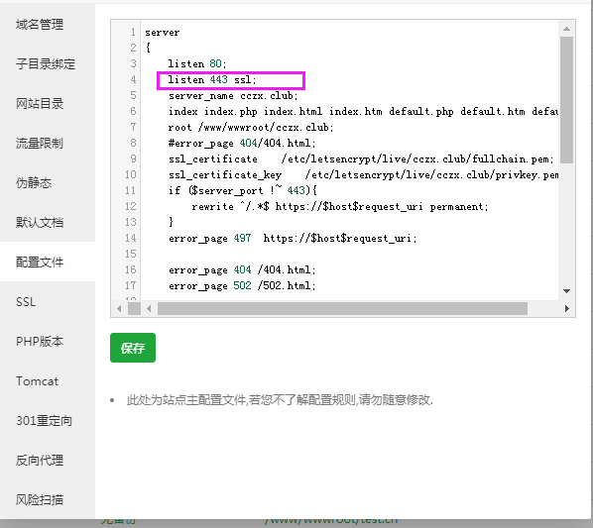This screenshot has height=528, width=593.
Task: Open the 子目录绑定 tab
Action: click(46, 64)
